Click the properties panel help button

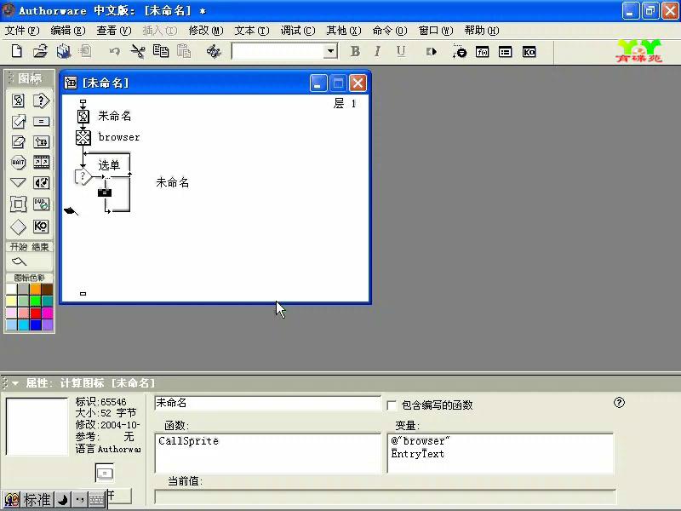coord(620,402)
